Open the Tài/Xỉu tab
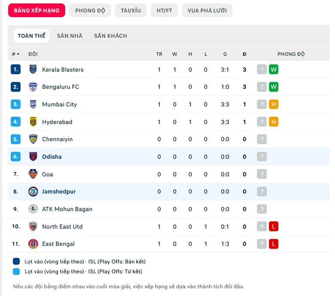The width and height of the screenshot is (335, 296). [x=131, y=10]
